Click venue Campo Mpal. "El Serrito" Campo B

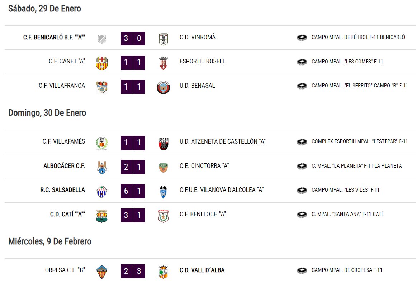360,86
